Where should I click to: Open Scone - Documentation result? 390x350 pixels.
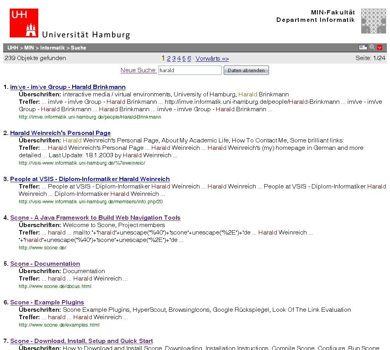tap(45, 264)
